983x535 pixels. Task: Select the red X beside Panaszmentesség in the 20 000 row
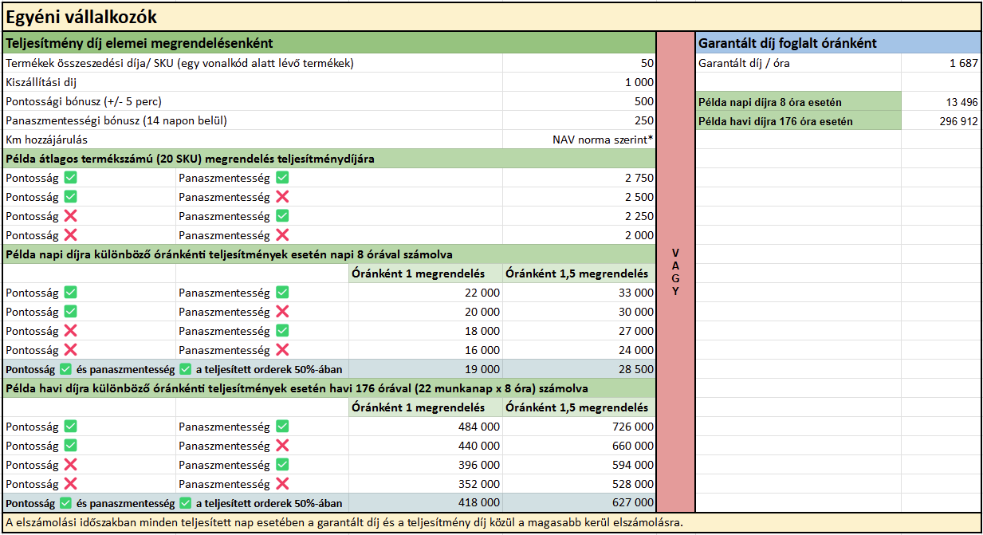pos(281,312)
